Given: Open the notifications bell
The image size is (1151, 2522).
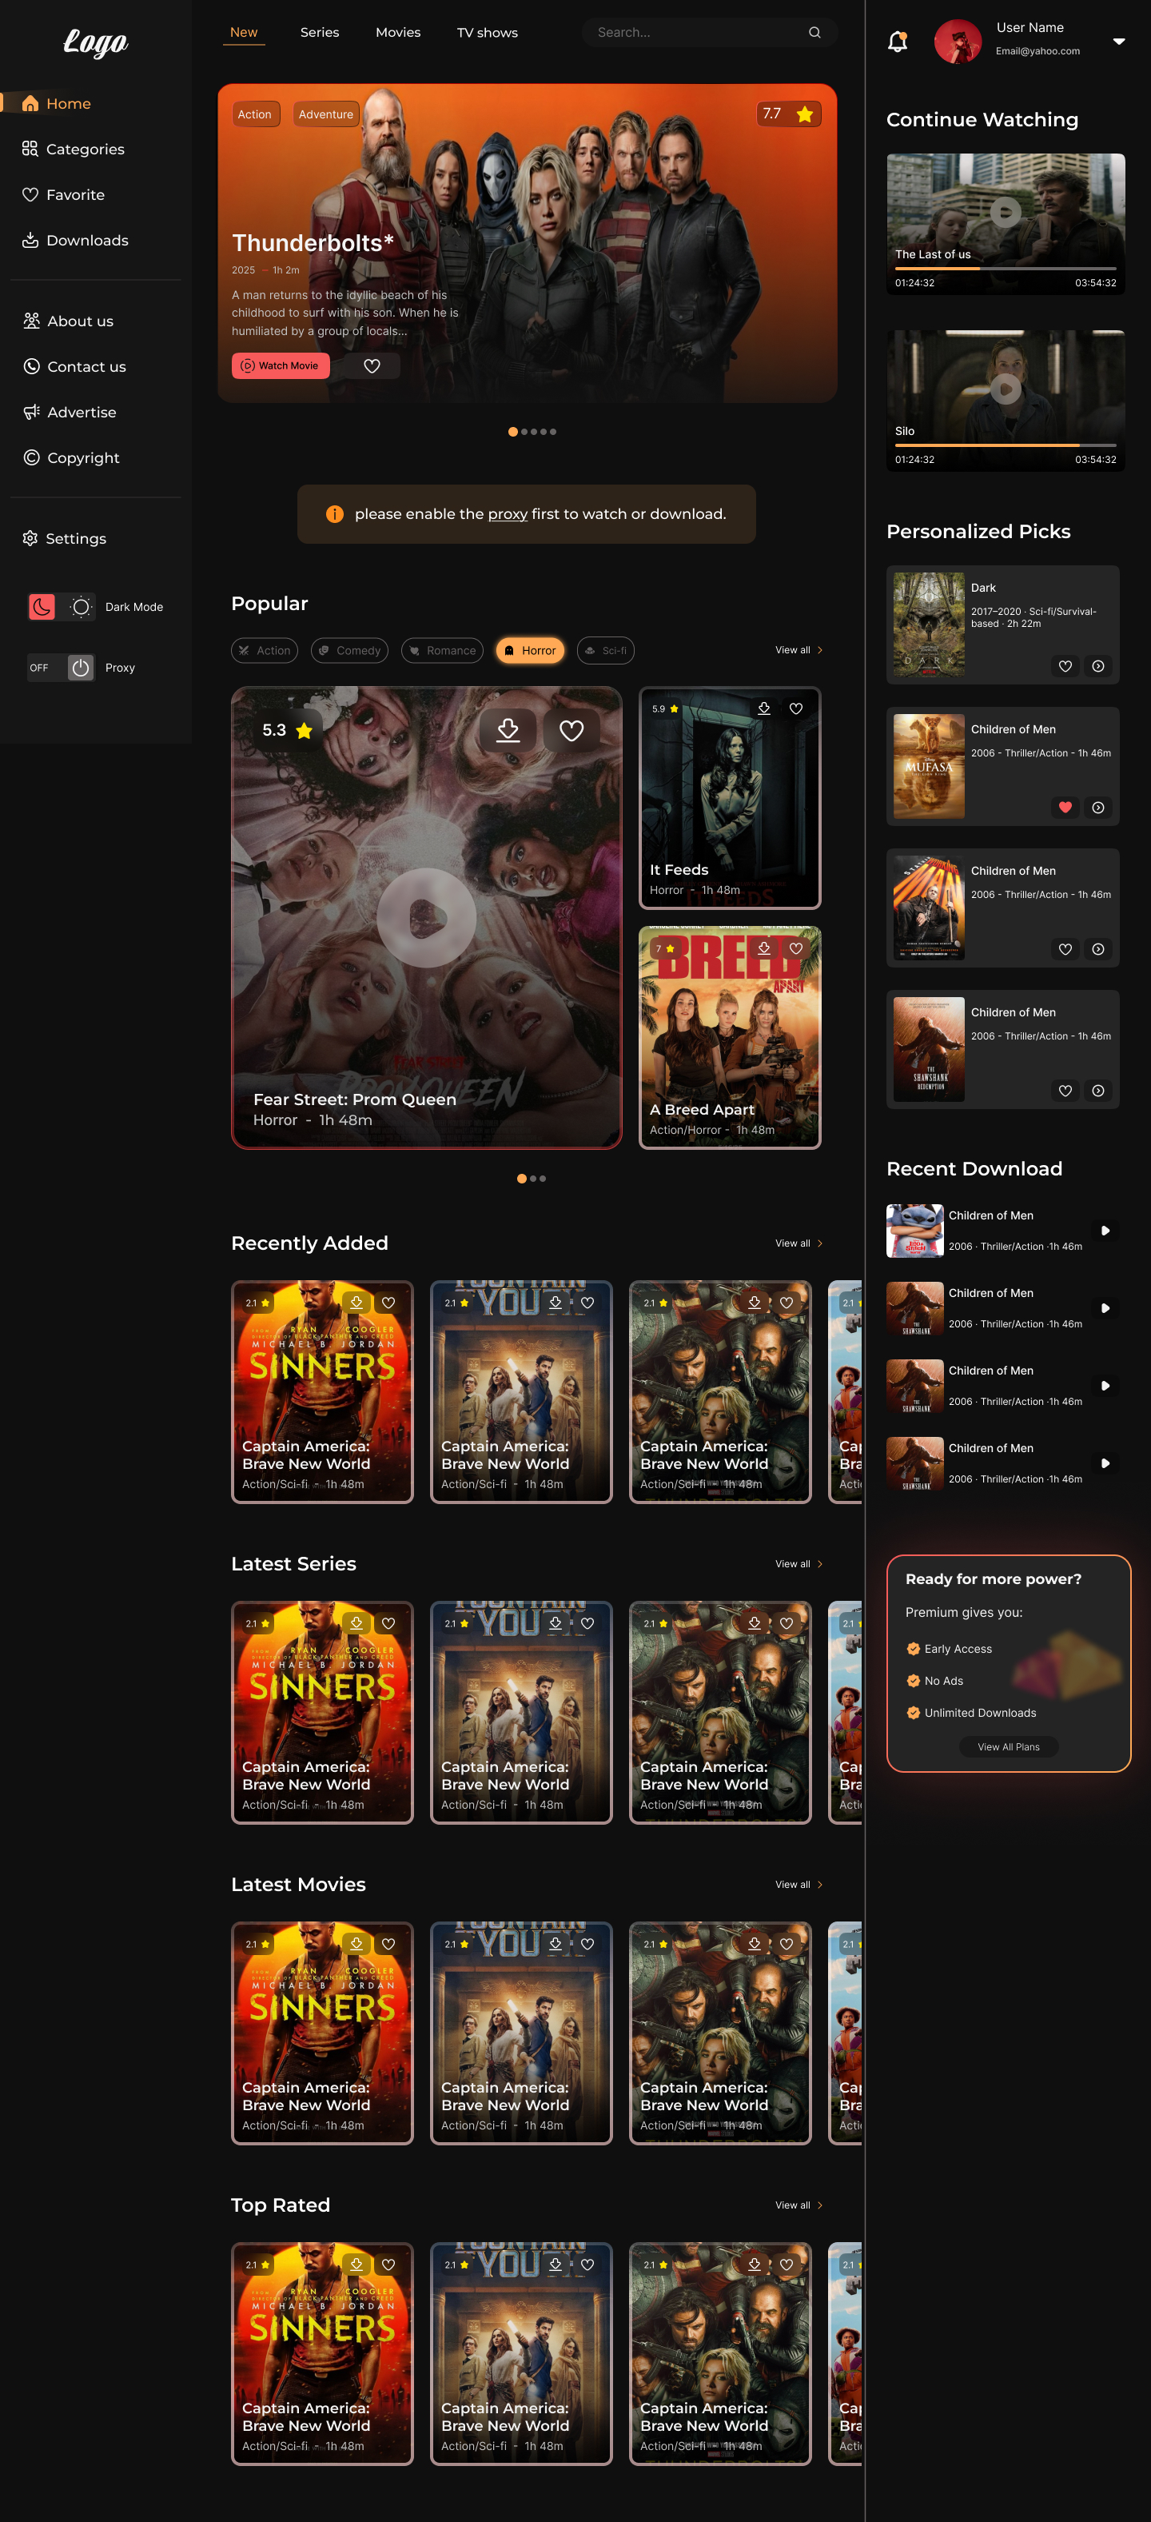Looking at the screenshot, I should [898, 41].
